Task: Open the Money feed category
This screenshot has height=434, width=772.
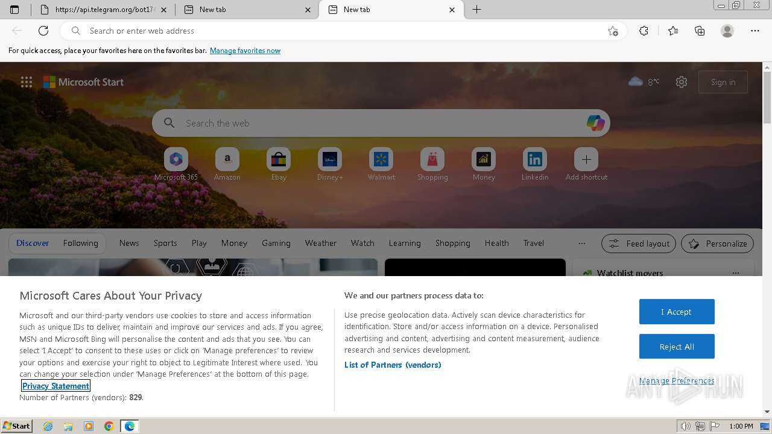Action: (x=234, y=243)
